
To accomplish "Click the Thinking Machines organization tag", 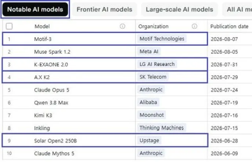I will pos(162,128).
